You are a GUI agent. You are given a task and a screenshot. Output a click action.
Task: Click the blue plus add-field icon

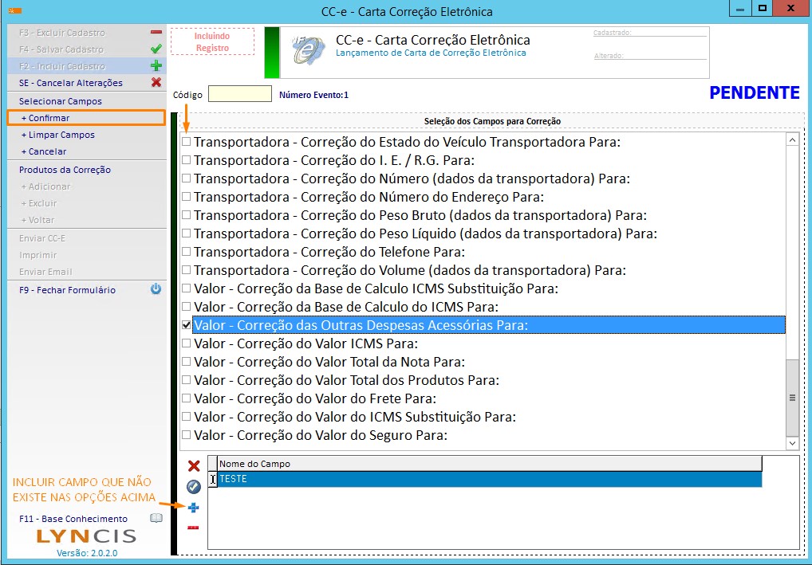click(x=193, y=508)
